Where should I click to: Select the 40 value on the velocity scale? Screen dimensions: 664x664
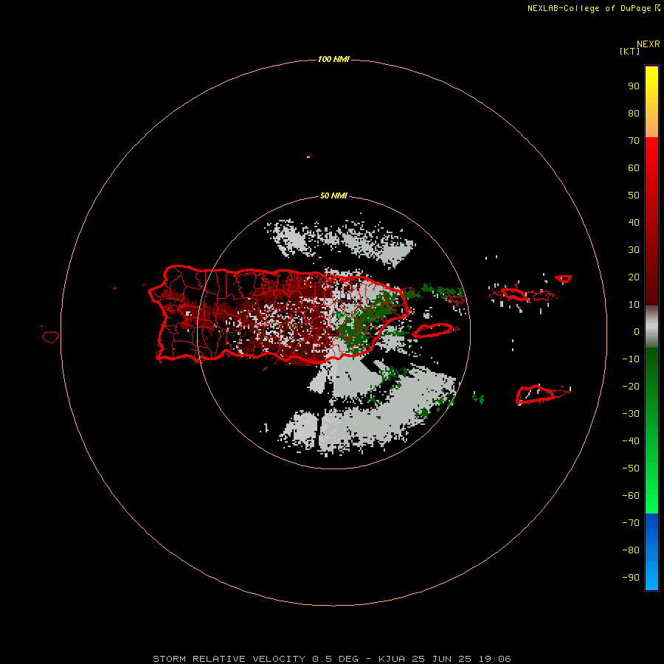click(x=634, y=222)
